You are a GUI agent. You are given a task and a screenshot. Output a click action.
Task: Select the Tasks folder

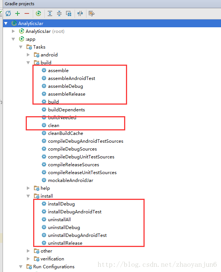(39, 47)
